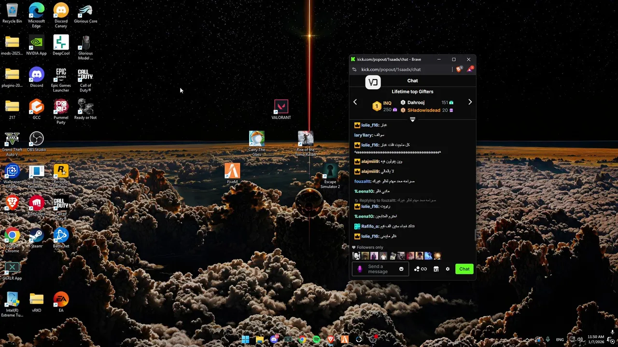
Task: Select the Ready or Not desktop icon
Action: (85, 109)
